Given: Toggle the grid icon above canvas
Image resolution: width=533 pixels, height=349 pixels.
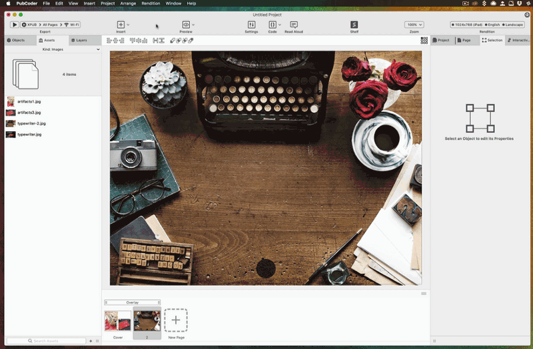Looking at the screenshot, I should click(424, 41).
